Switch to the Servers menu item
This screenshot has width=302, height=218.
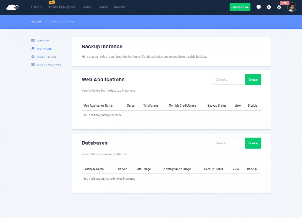(37, 7)
